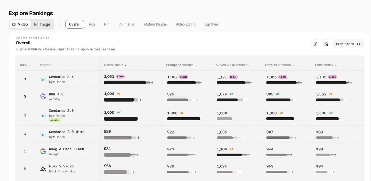Screen dimensions: 371x181
Task: Click the Google Omni Flash model name
Action: (67, 149)
